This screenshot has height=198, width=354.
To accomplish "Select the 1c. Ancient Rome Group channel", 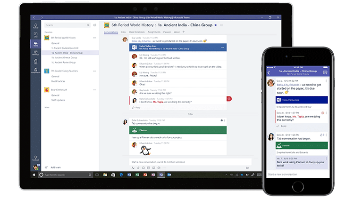I will pos(63,63).
